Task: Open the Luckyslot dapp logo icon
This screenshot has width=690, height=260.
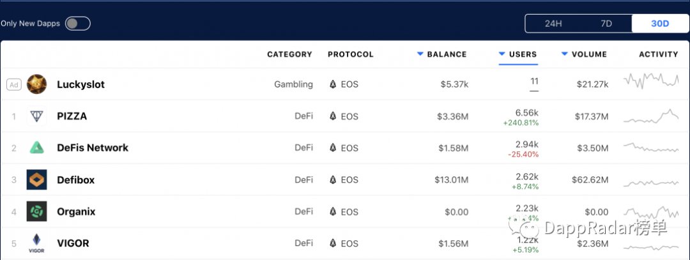Action: pyautogui.click(x=36, y=84)
